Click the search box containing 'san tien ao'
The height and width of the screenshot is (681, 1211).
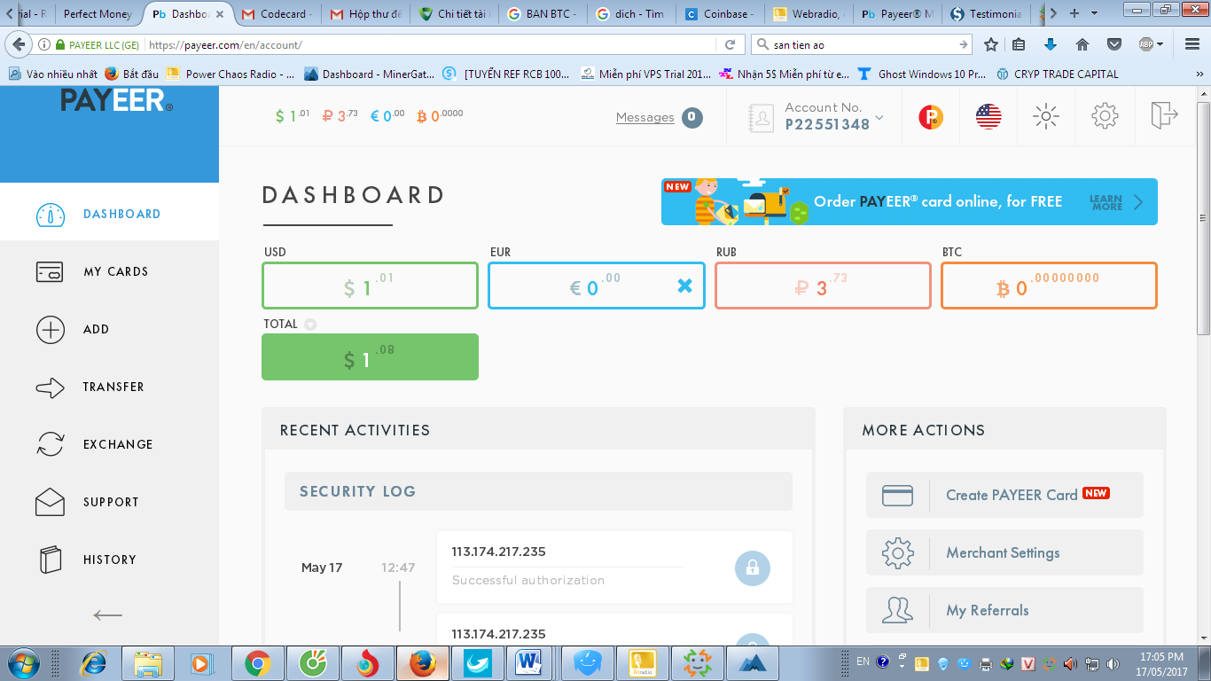(861, 44)
